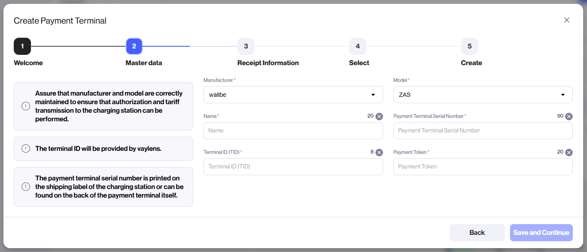The image size is (587, 252).
Task: Click Save and Continue
Action: (541, 232)
